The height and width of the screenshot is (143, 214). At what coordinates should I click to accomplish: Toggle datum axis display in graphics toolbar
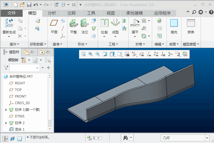coord(149,54)
